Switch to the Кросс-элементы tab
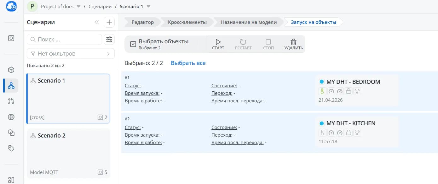 (x=187, y=22)
